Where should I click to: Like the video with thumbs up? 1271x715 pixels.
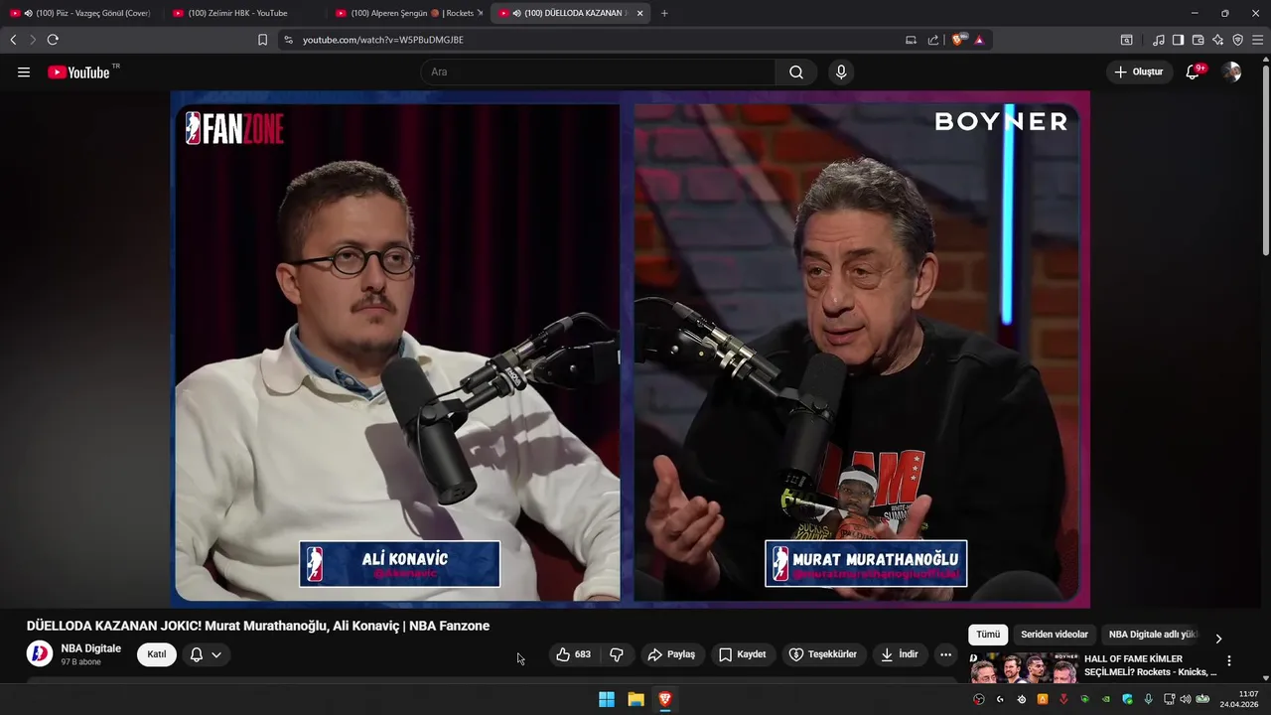pos(573,654)
